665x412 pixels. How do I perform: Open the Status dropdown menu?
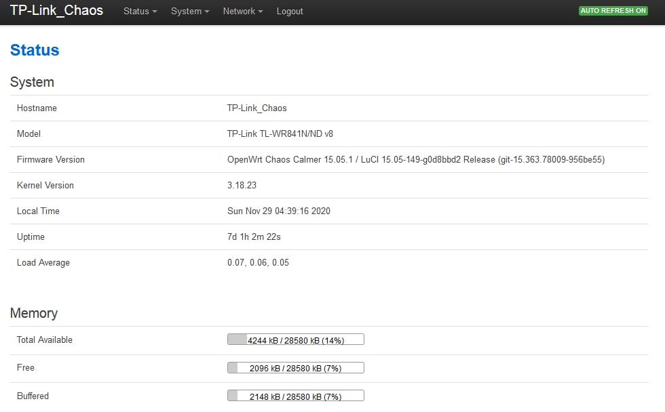(x=140, y=12)
